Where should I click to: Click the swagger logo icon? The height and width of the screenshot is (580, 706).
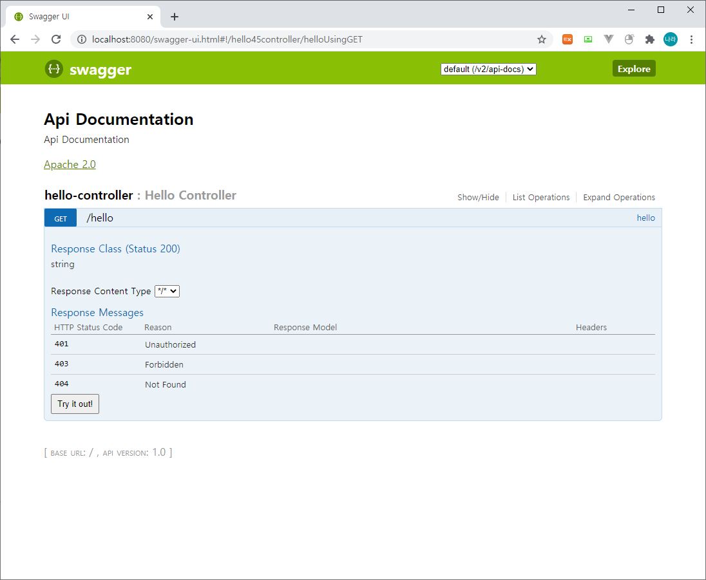click(x=54, y=69)
